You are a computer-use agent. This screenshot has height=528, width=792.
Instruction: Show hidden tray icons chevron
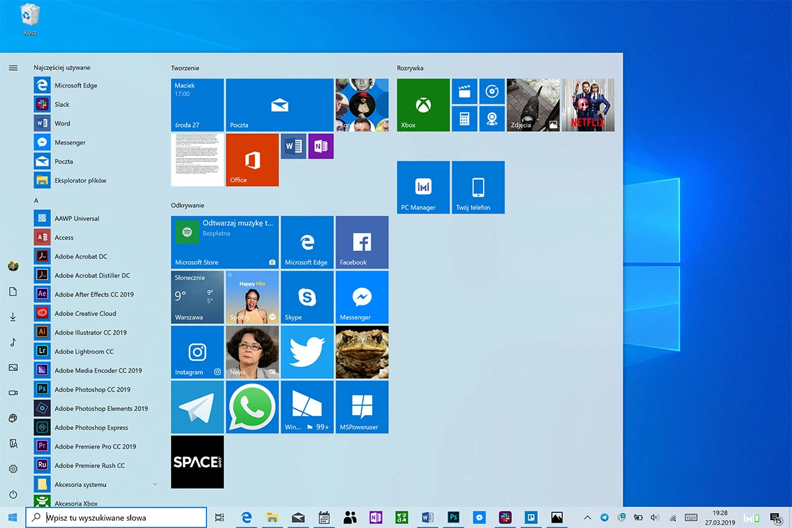click(587, 517)
